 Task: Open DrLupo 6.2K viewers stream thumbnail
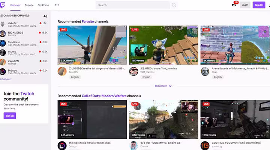point(92,119)
